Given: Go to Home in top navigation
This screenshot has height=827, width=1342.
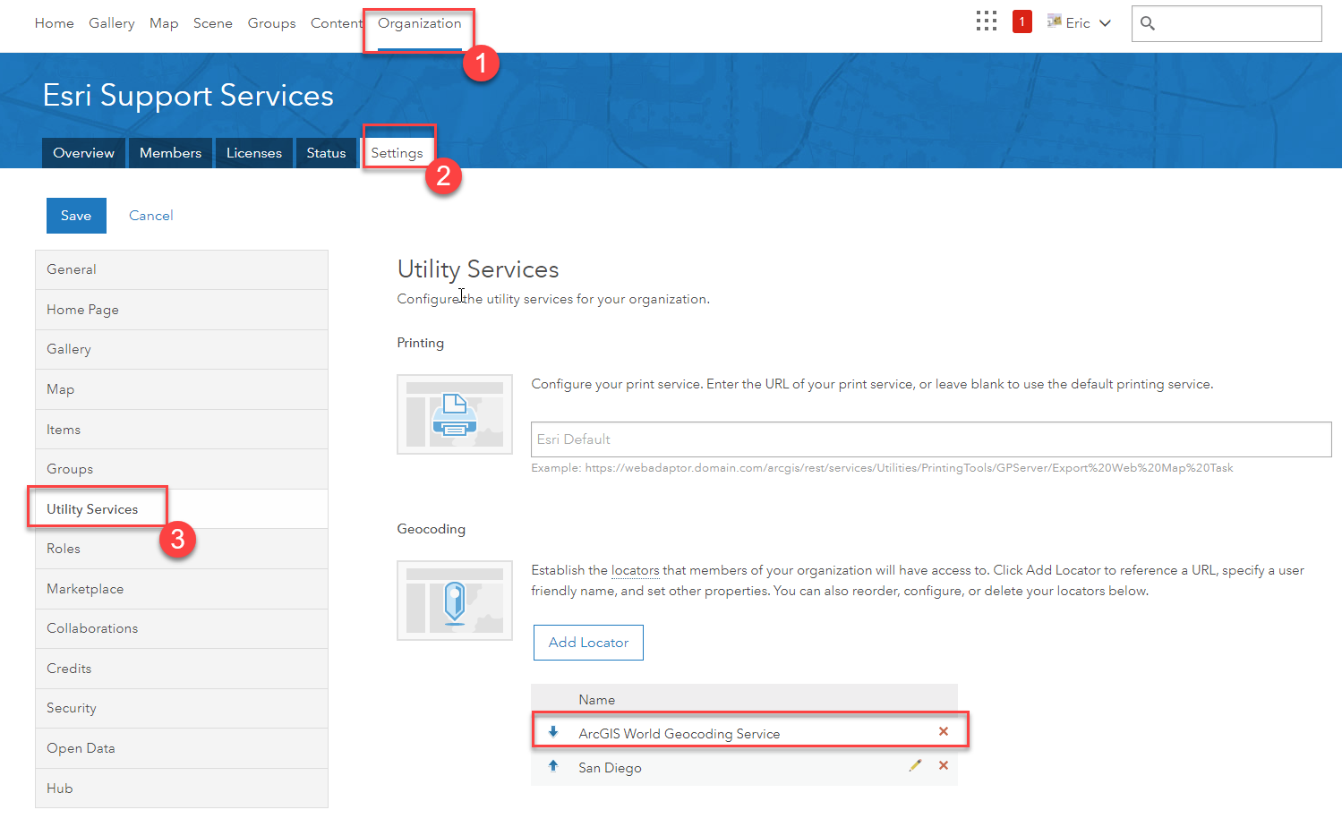Looking at the screenshot, I should pos(55,23).
